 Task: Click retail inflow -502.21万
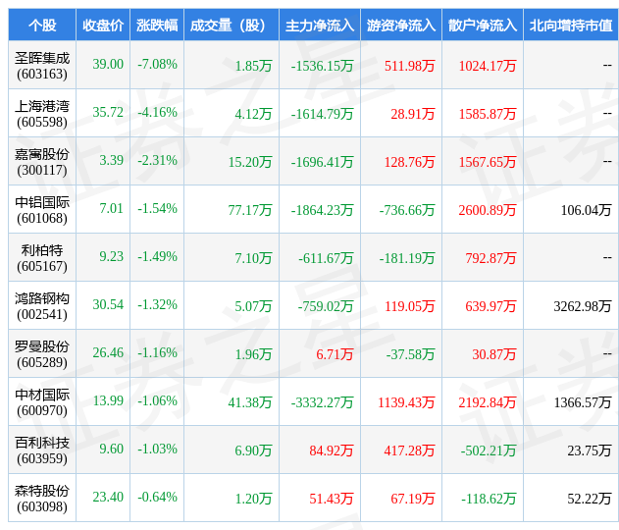[489, 450]
